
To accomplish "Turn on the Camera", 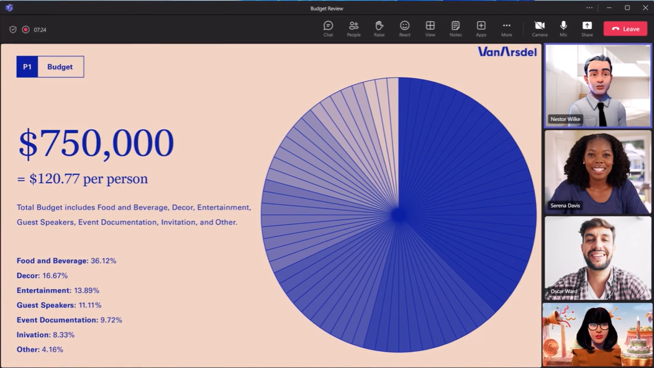I will coord(540,29).
